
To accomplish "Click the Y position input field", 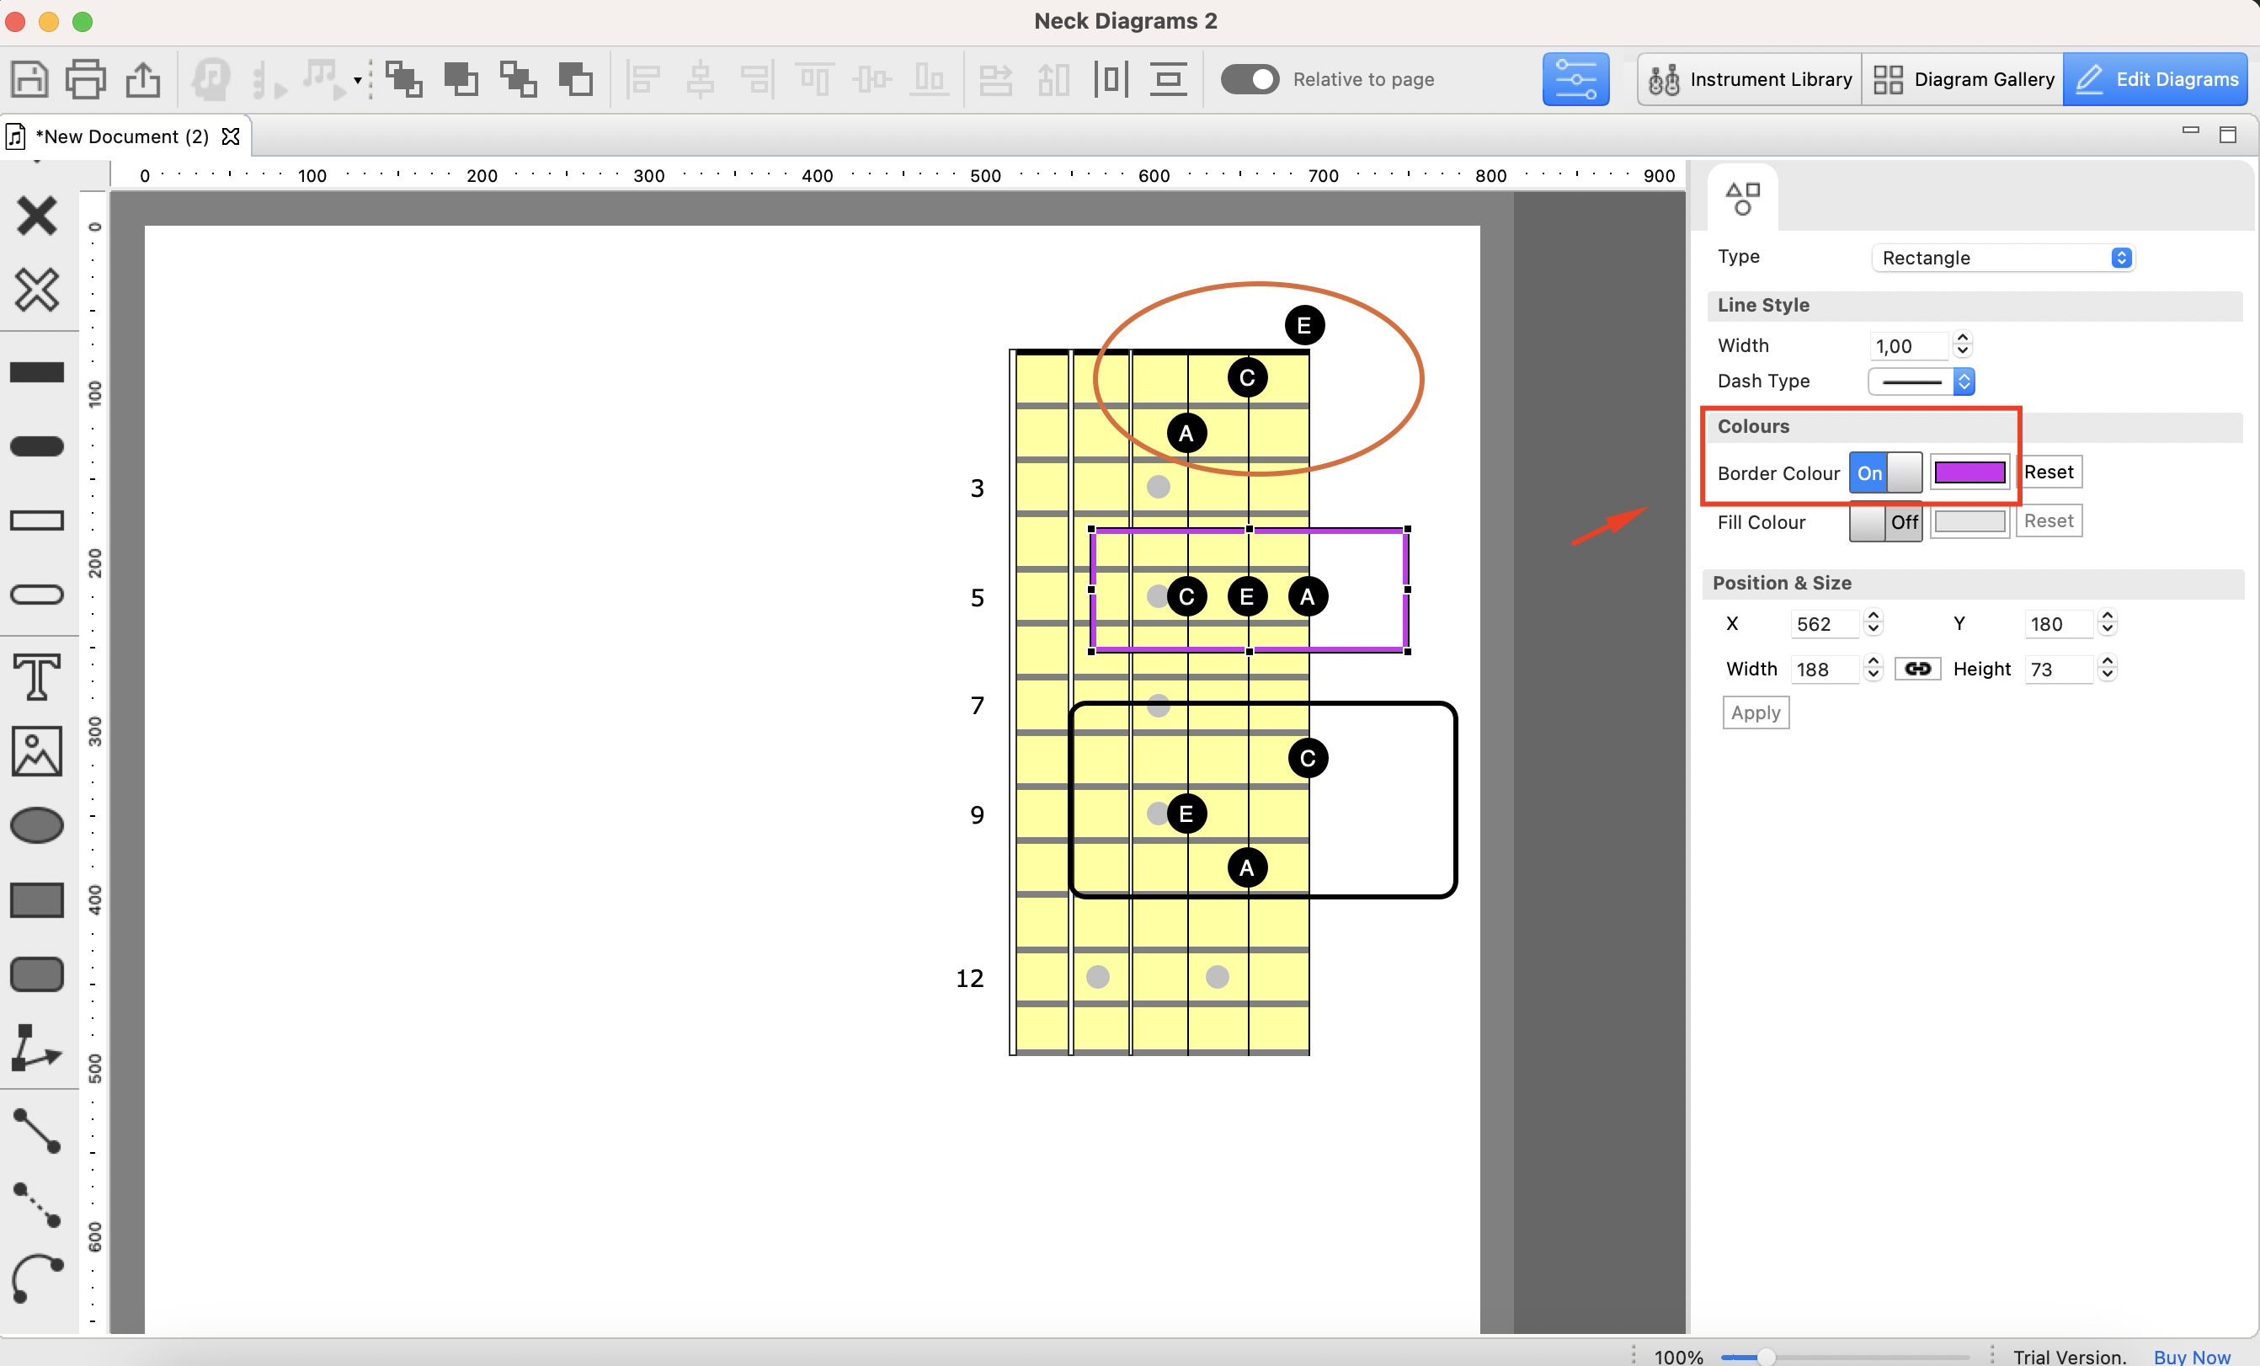I will [2058, 624].
